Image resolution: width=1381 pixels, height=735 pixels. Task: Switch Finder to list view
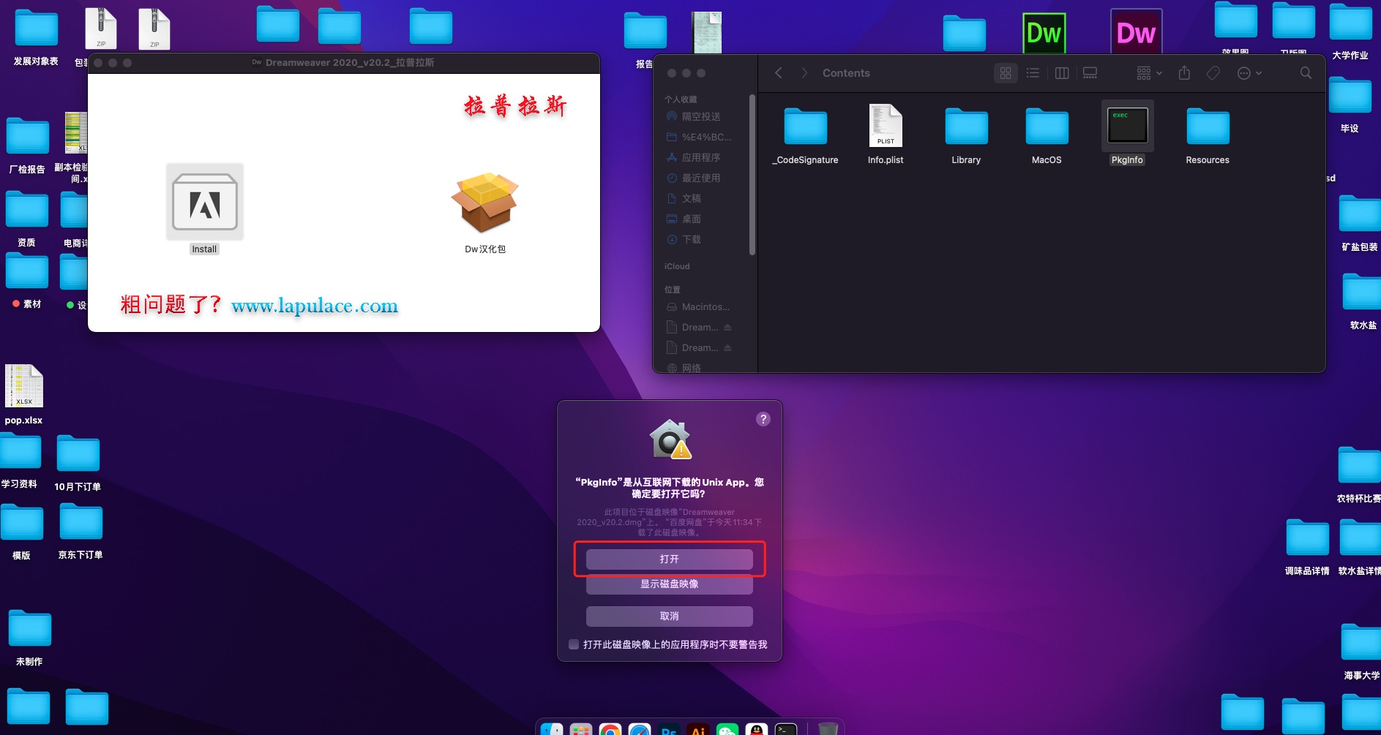click(1033, 73)
